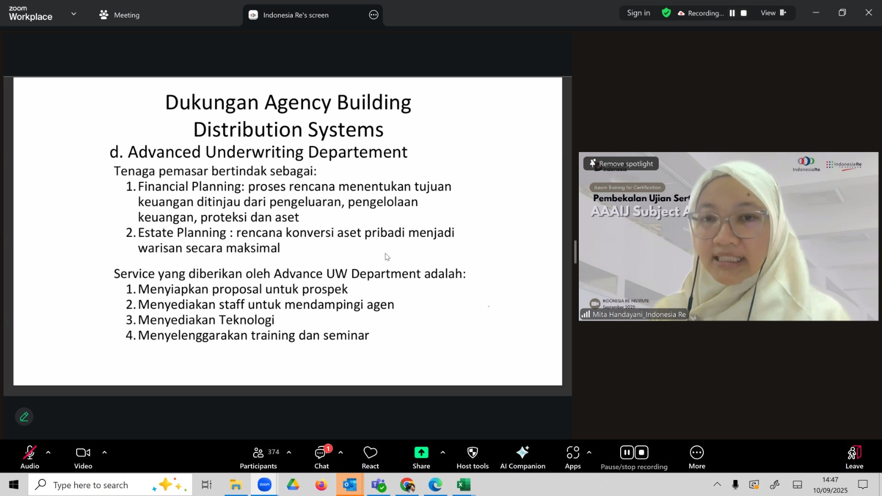
Task: Click Remove spotlight on the video
Action: click(x=621, y=164)
